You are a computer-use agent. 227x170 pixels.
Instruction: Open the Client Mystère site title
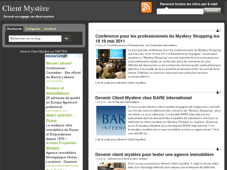pyautogui.click(x=26, y=8)
